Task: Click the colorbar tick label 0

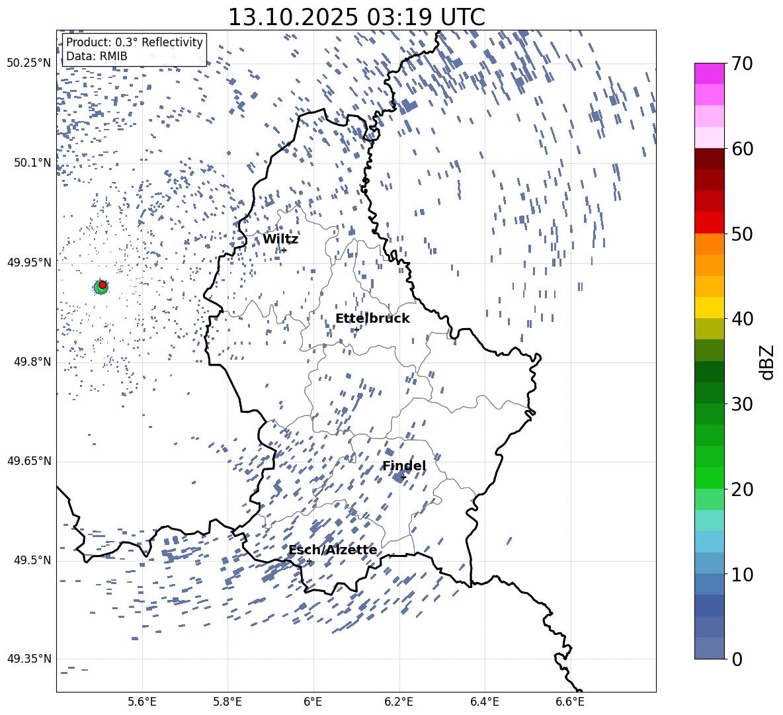Action: pos(737,659)
